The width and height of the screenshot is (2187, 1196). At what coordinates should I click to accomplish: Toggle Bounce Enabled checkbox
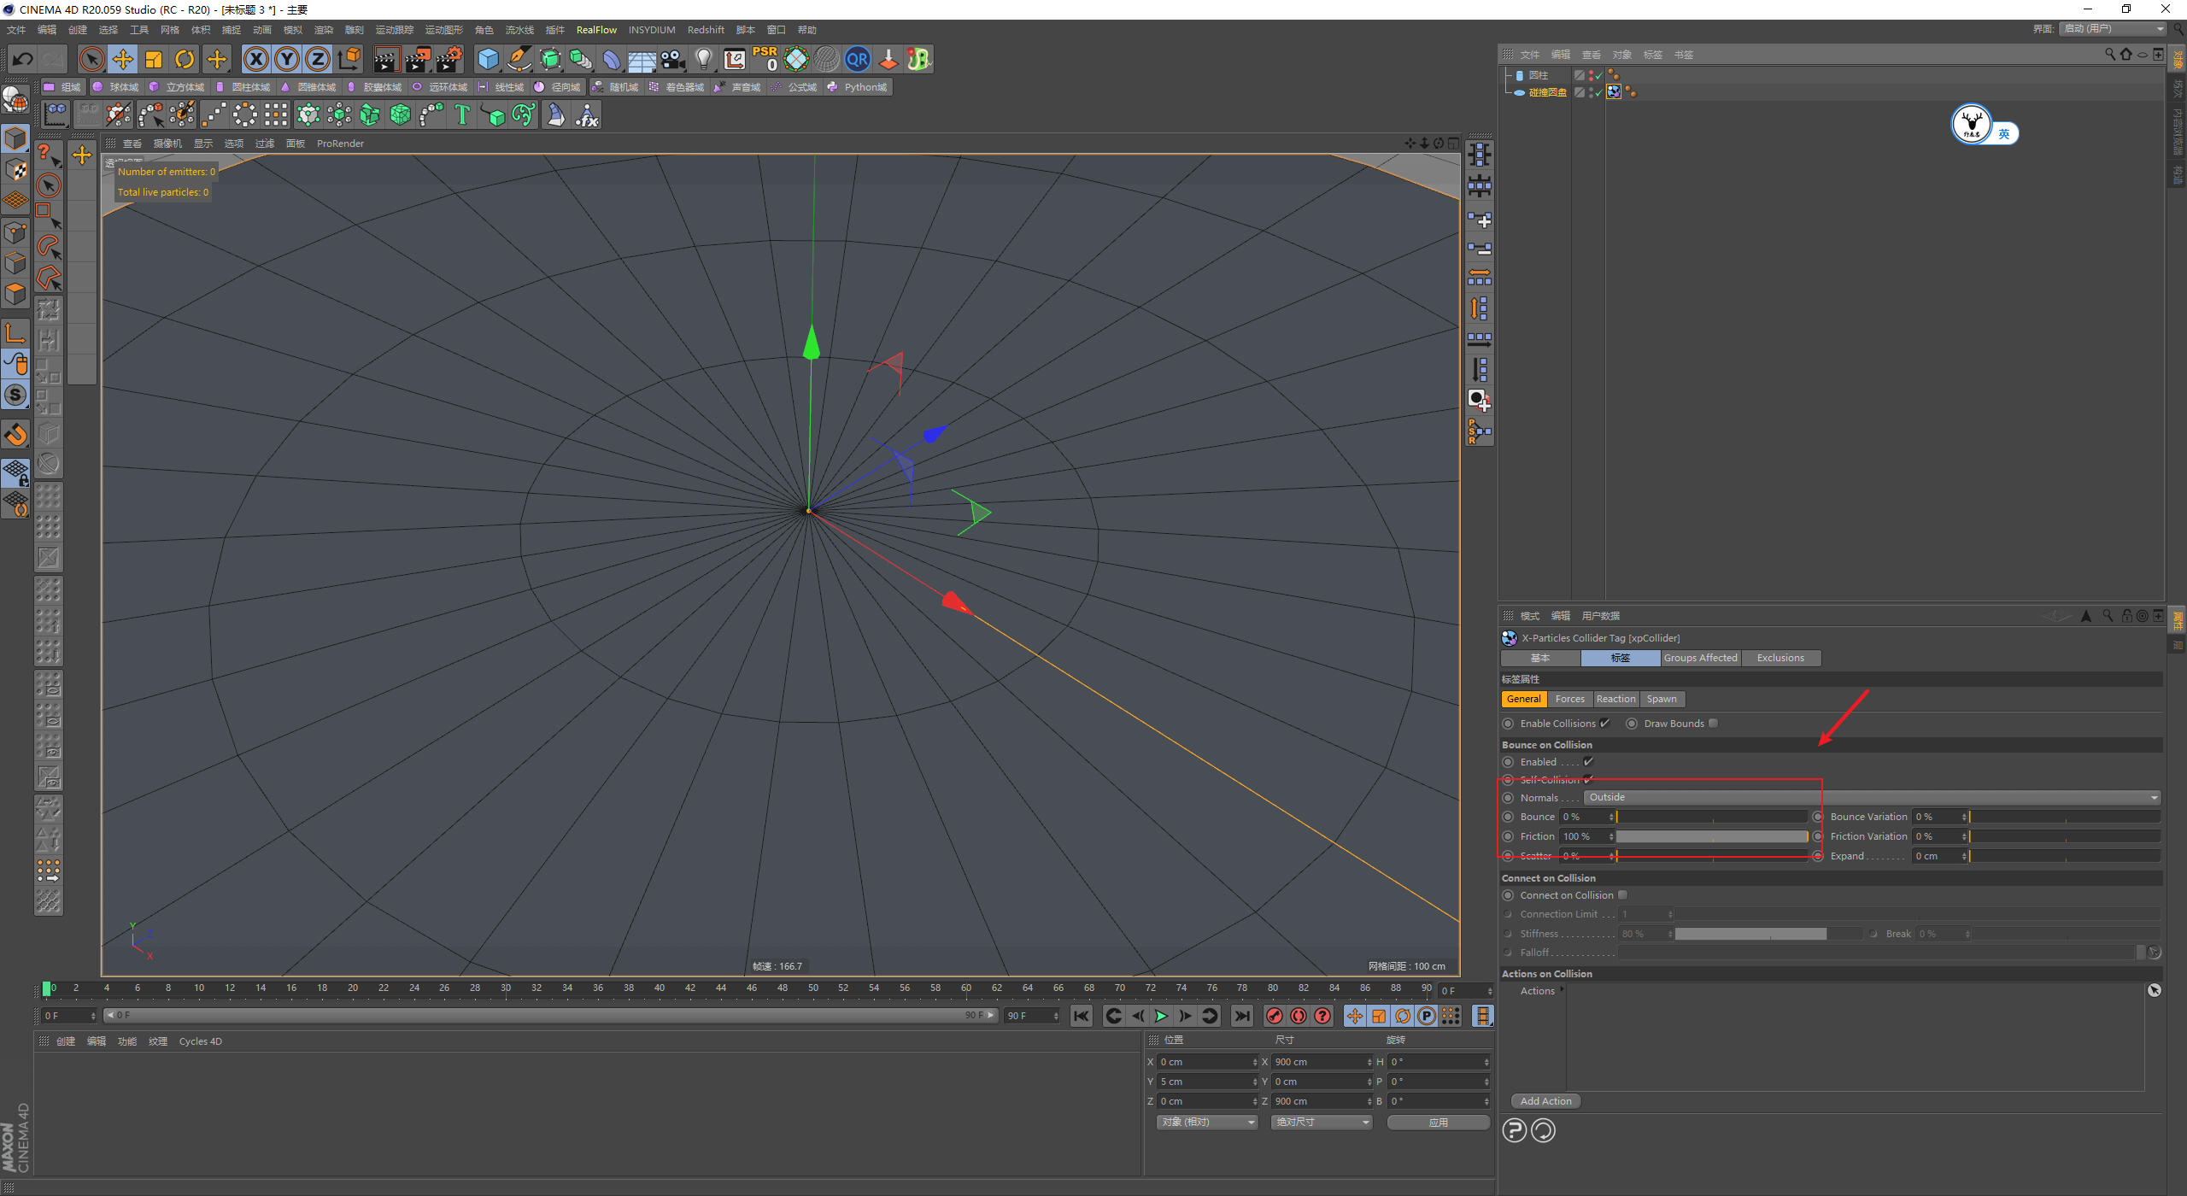coord(1588,762)
